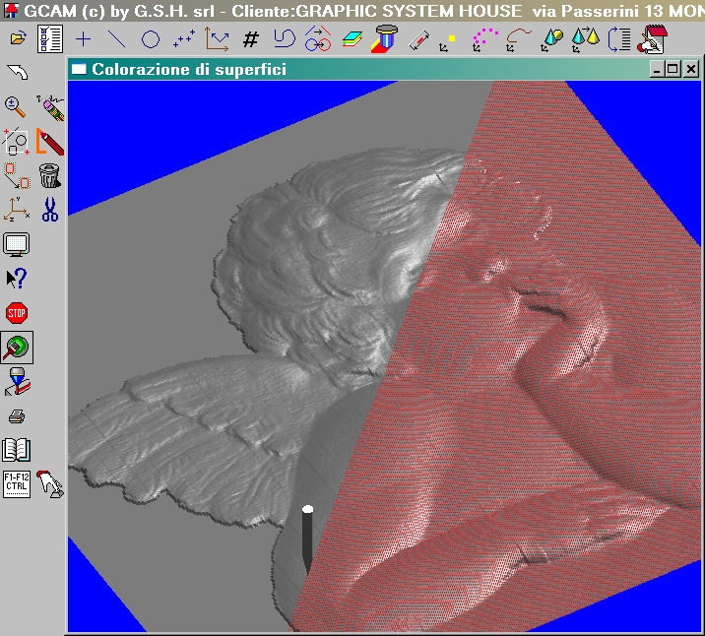Click the tool path simulation icon
The width and height of the screenshot is (705, 636).
coord(17,382)
